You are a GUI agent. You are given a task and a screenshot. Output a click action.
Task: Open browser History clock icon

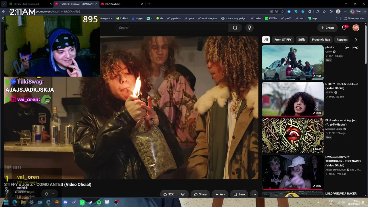tap(331, 11)
